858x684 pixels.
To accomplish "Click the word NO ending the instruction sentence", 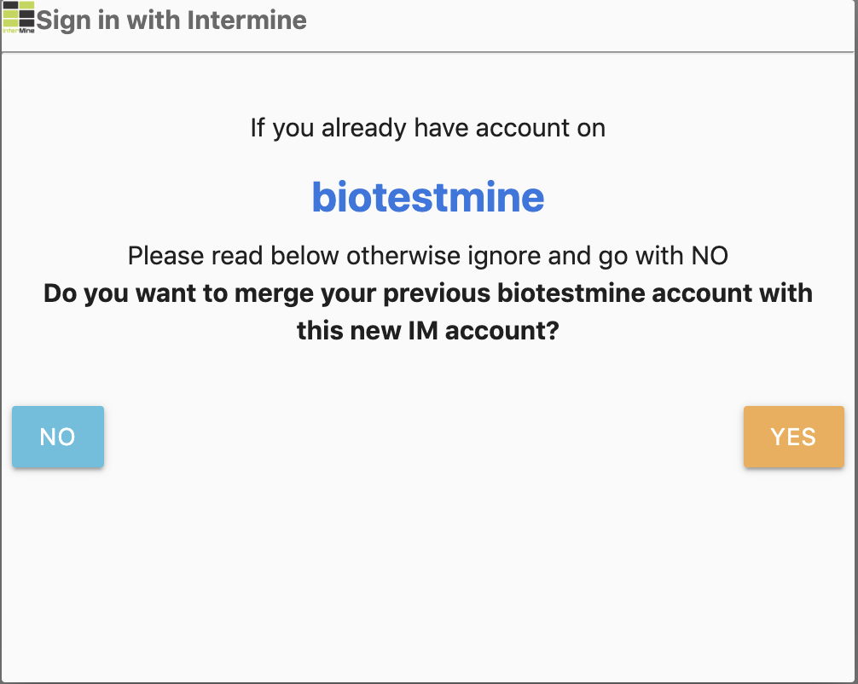I will coord(710,256).
